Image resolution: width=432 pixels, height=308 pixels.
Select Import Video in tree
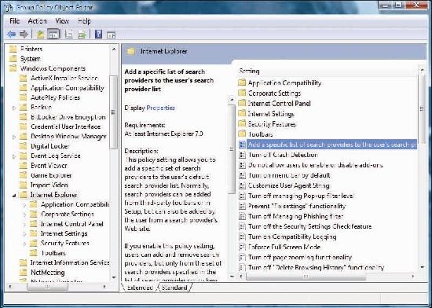tap(49, 185)
